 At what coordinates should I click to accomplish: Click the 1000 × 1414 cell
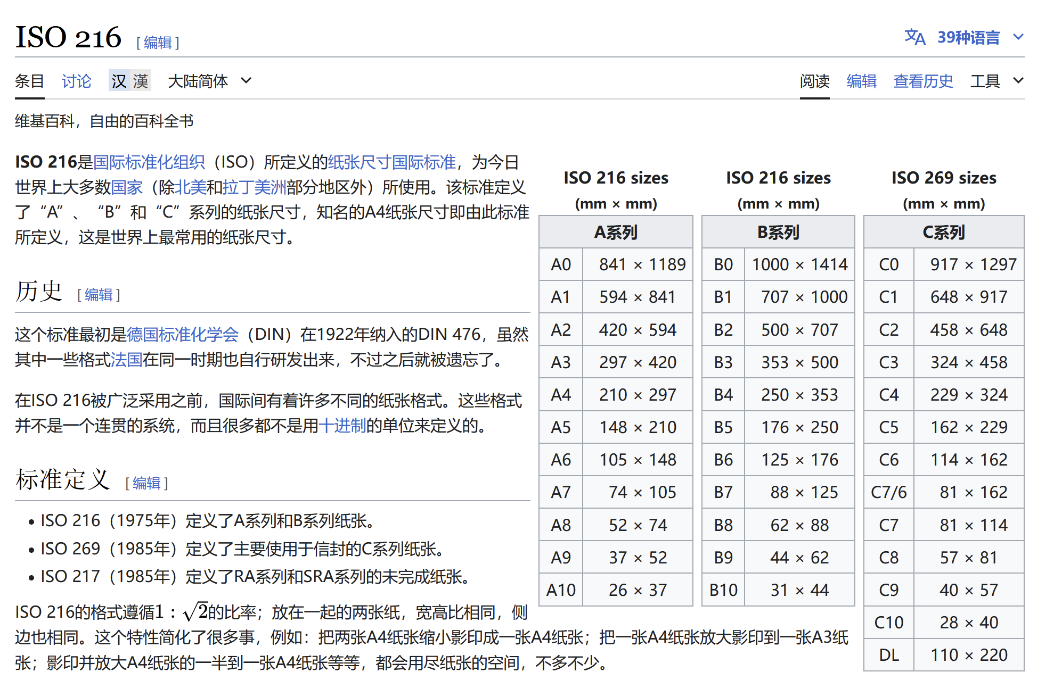[x=799, y=264]
